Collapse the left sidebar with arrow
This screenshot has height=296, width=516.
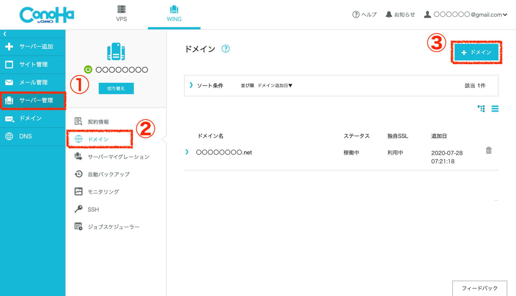click(x=5, y=34)
